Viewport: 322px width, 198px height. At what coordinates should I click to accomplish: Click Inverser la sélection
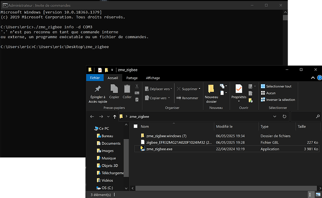[277, 99]
